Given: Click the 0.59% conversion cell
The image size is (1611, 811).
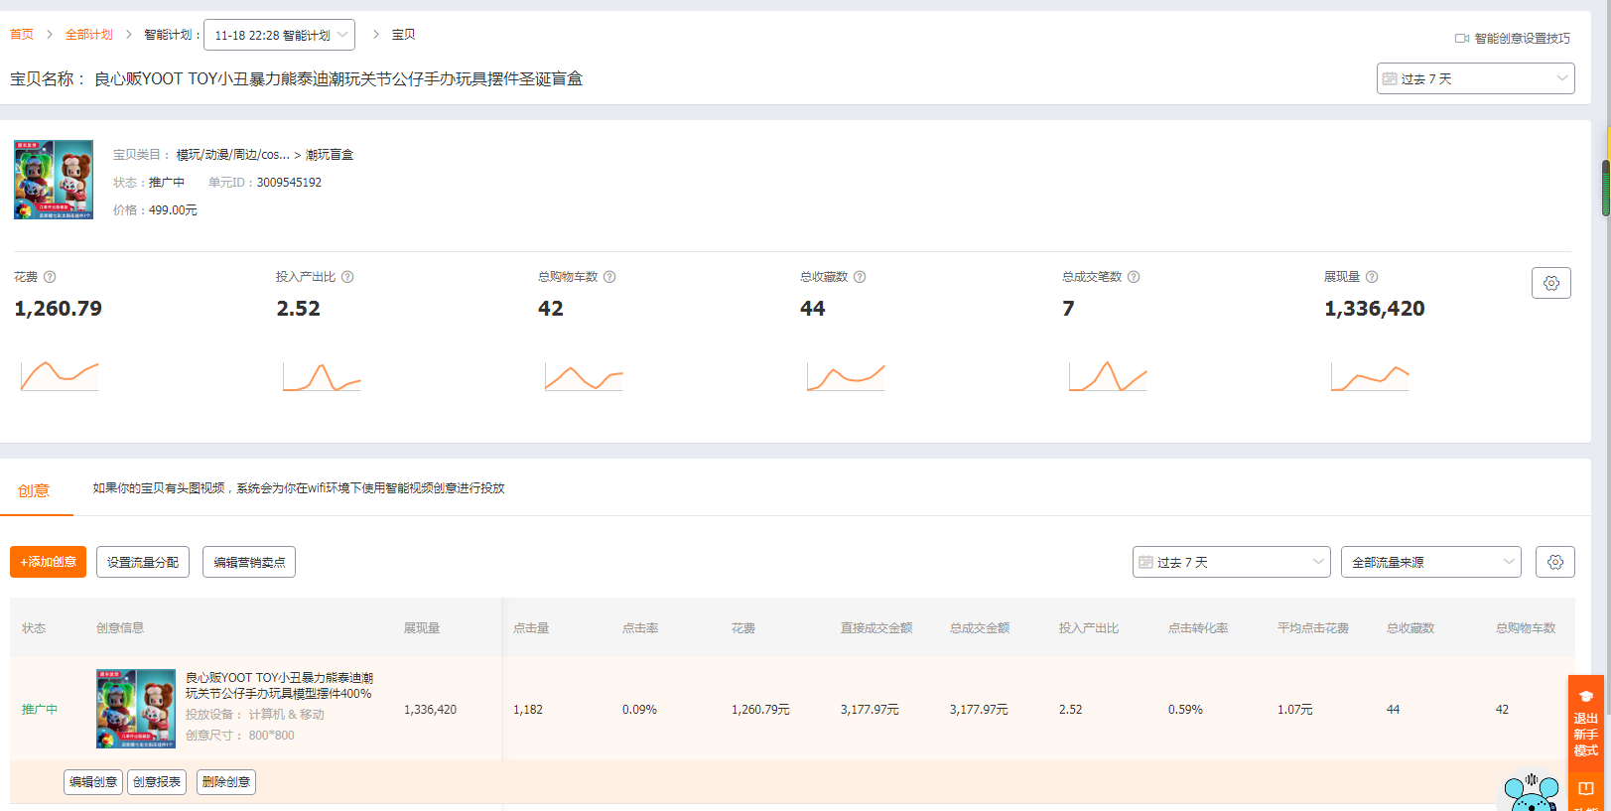Looking at the screenshot, I should [1185, 710].
